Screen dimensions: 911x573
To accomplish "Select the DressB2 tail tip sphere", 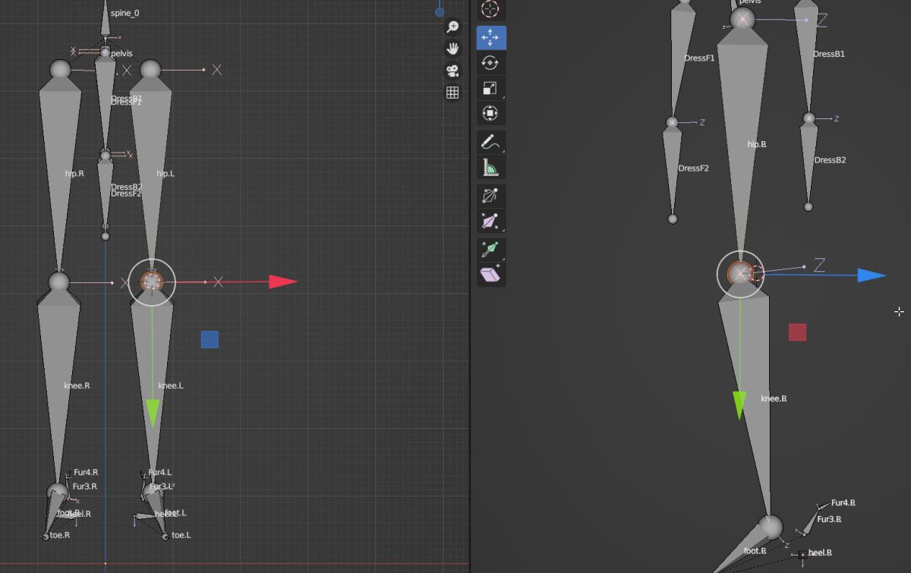I will 809,206.
